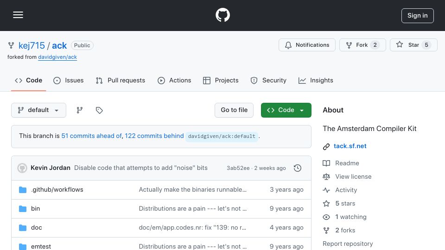Open the commit message in the bin row
This screenshot has height=250, width=445.
(193, 209)
